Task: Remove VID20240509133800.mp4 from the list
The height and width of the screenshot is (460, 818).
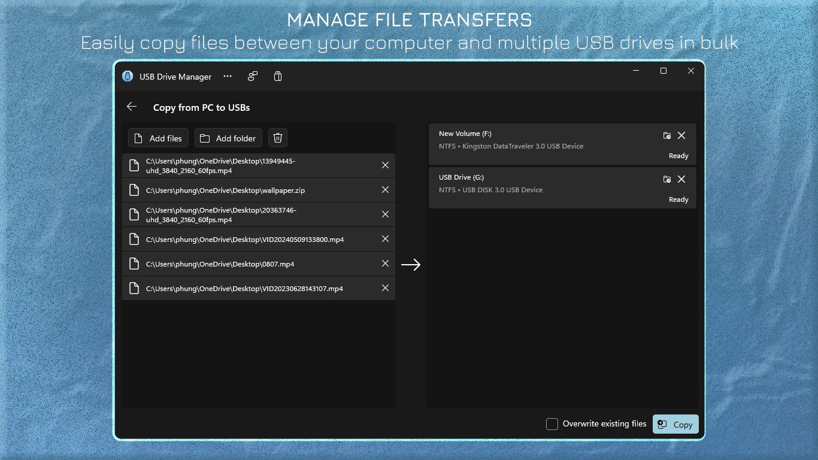Action: coord(386,239)
